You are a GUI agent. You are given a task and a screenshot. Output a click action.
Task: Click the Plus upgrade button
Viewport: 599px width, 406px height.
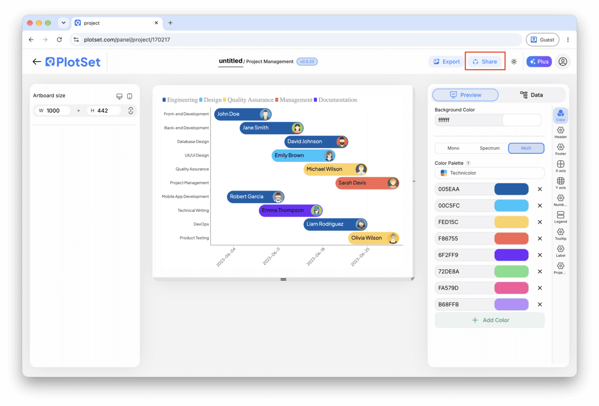pyautogui.click(x=539, y=62)
